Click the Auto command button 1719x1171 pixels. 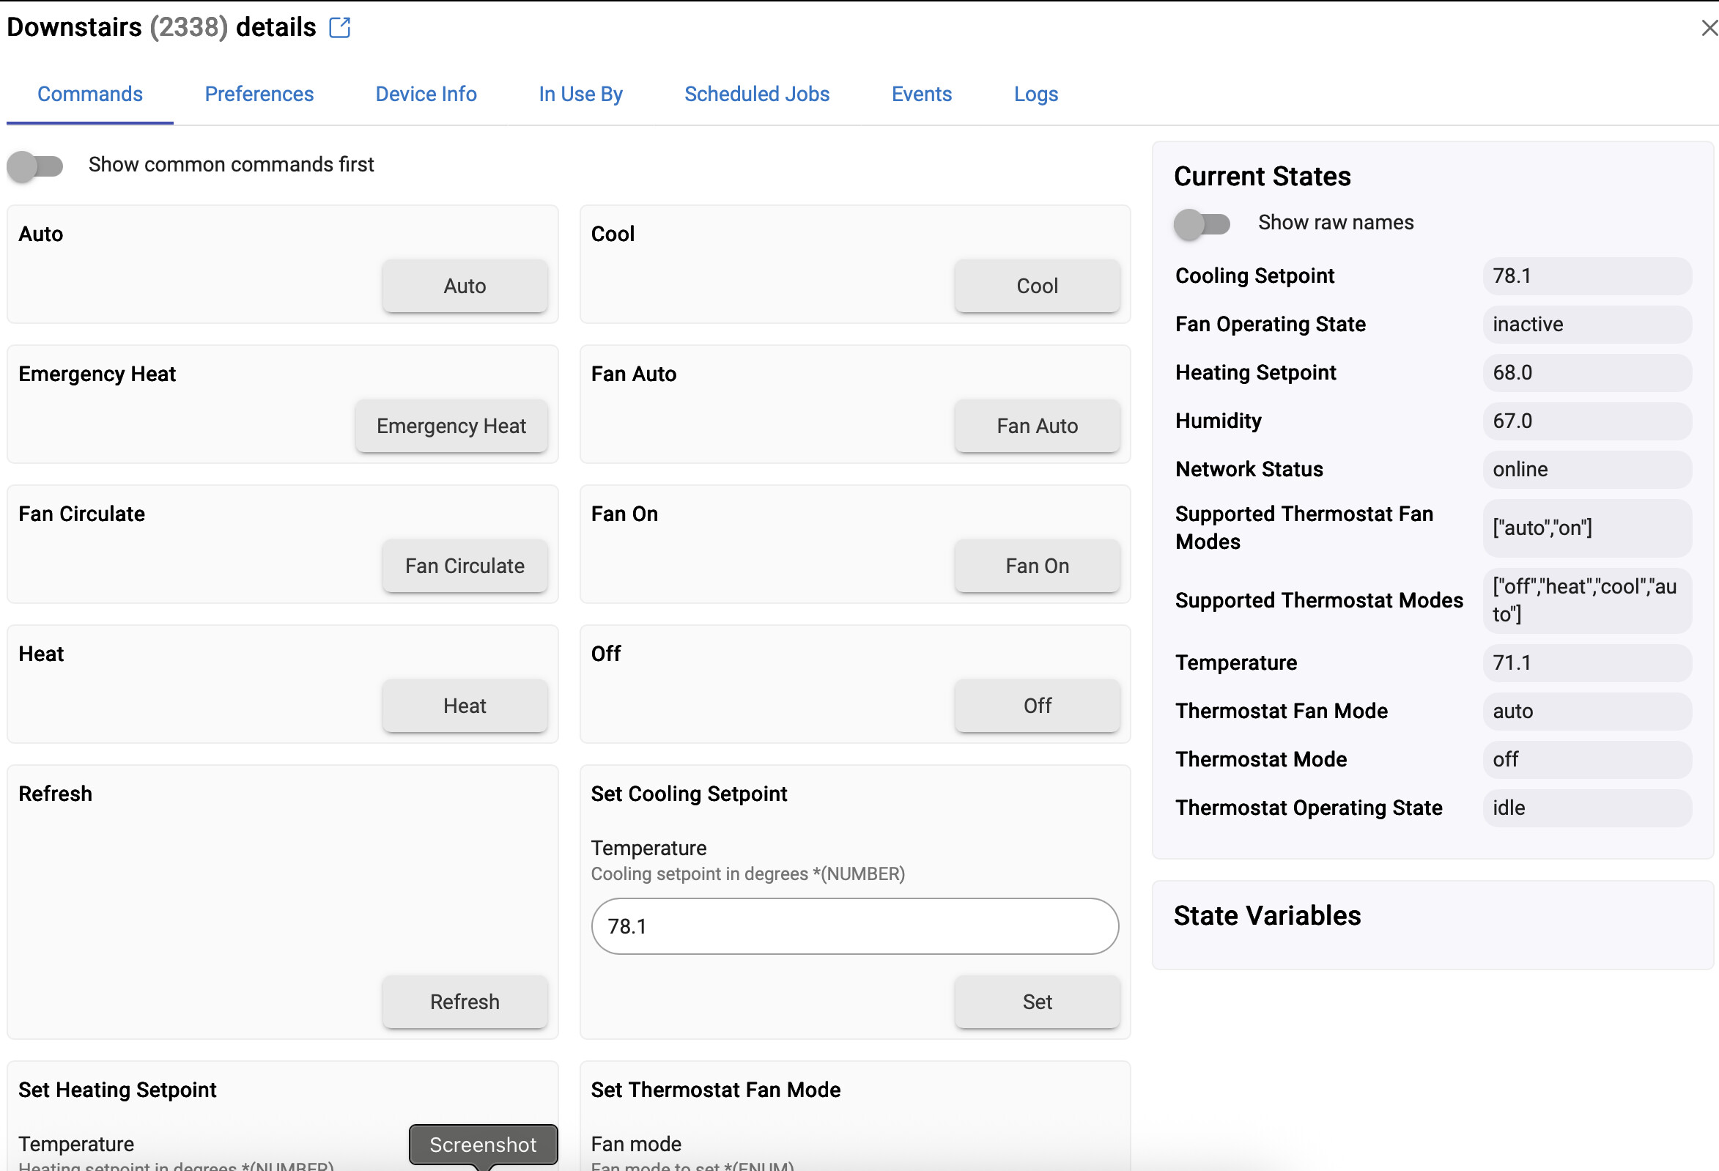[465, 286]
